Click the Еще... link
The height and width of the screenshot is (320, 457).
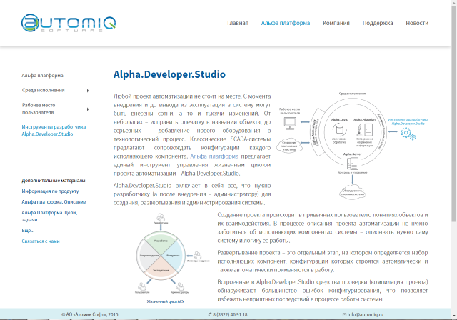[28, 231]
